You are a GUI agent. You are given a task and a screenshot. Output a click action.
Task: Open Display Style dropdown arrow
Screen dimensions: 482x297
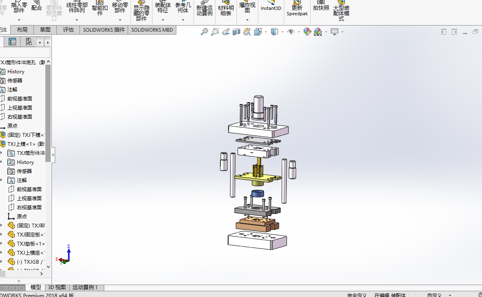click(282, 32)
